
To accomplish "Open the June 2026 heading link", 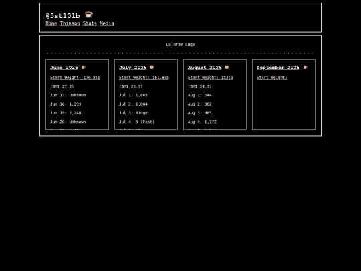I will [64, 68].
